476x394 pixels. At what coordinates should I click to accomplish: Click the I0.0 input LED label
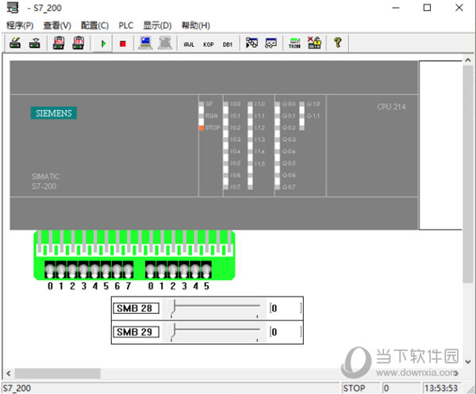(x=236, y=104)
